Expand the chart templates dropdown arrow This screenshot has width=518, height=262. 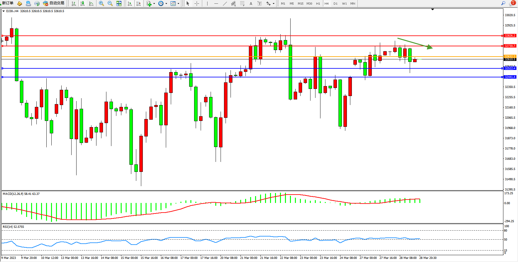[178, 4]
